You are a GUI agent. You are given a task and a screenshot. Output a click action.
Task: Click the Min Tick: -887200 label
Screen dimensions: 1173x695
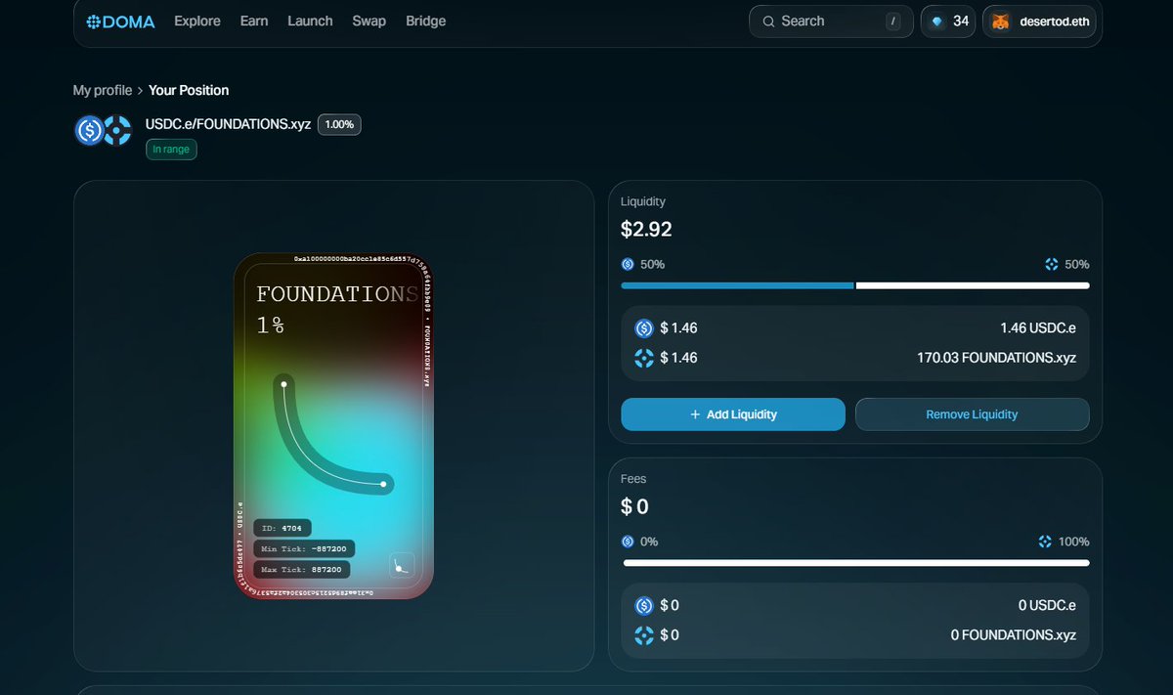click(x=304, y=548)
